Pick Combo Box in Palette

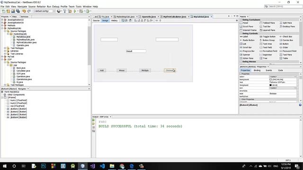tap(286, 40)
